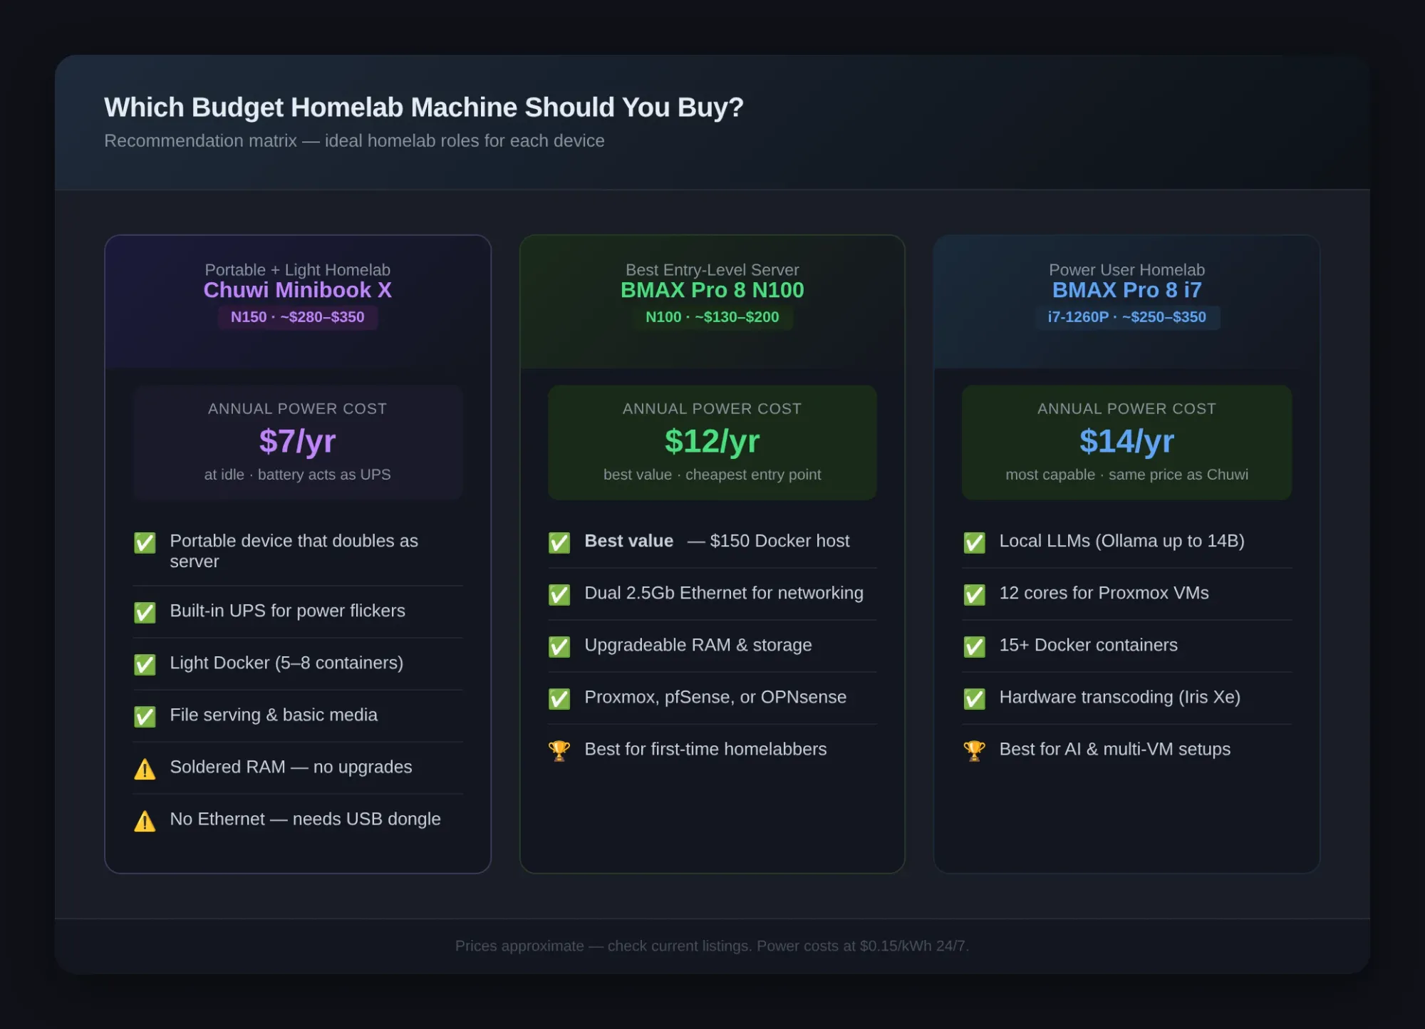1425x1029 pixels.
Task: Click the '$7/yr' annual power cost value
Action: click(297, 441)
